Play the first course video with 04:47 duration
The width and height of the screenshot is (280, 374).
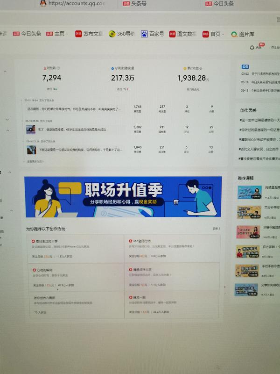[250, 192]
